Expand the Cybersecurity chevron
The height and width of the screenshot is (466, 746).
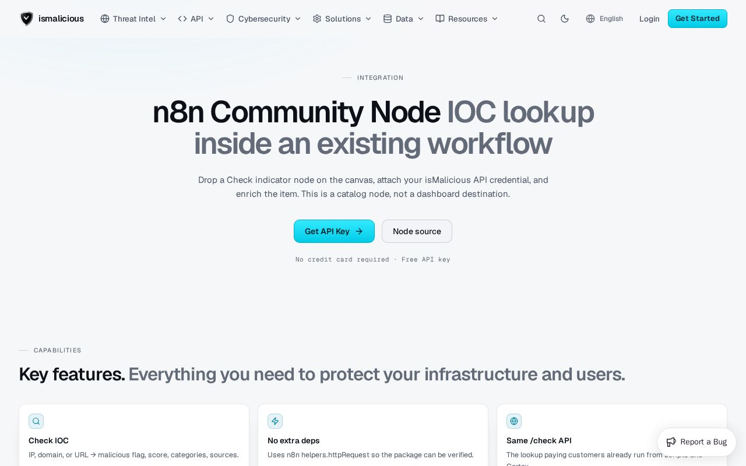pos(298,19)
